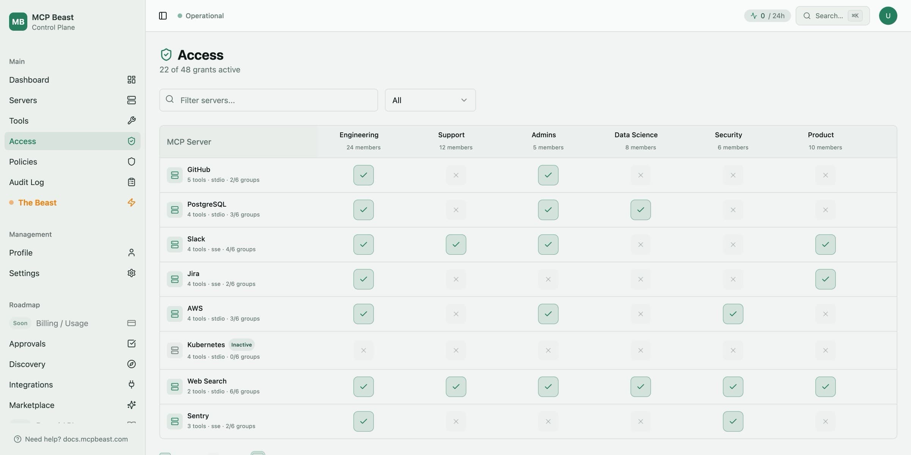
Task: Revoke AWS access for Admins
Action: pos(548,314)
